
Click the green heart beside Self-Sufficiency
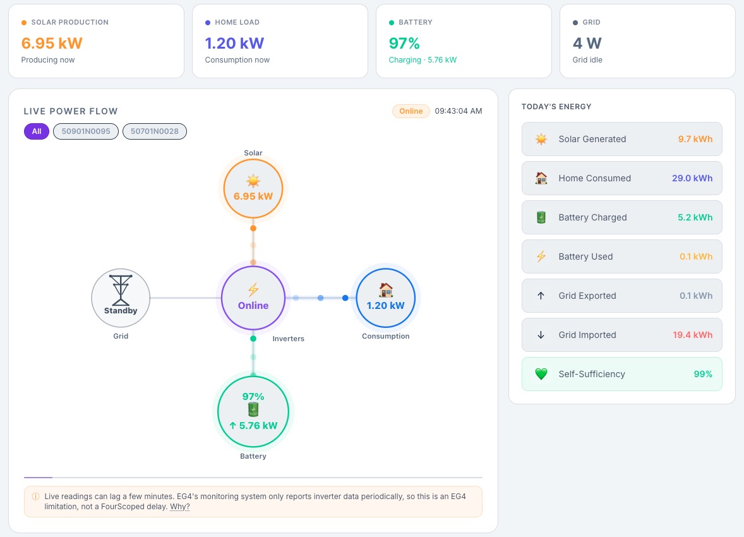(541, 374)
